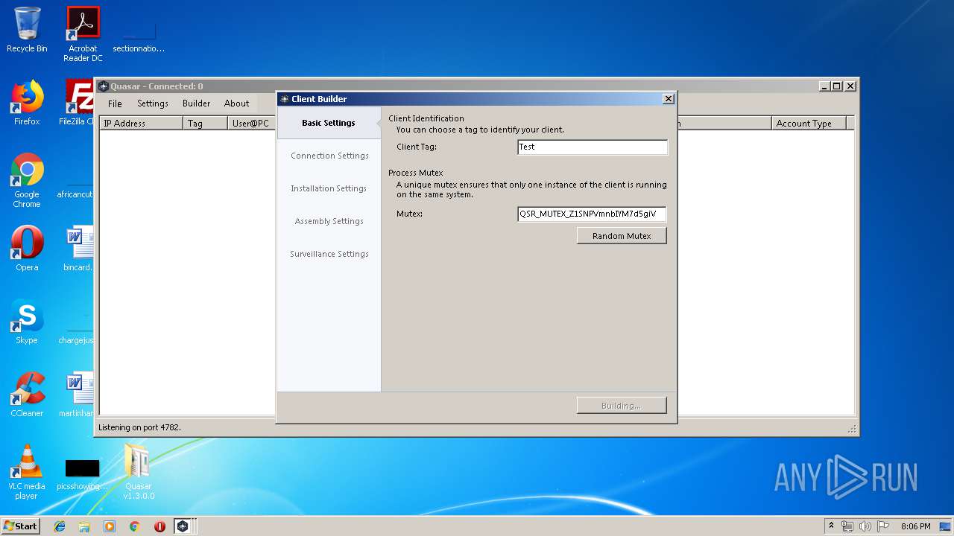Open the Builder menu in Quasar

point(197,103)
